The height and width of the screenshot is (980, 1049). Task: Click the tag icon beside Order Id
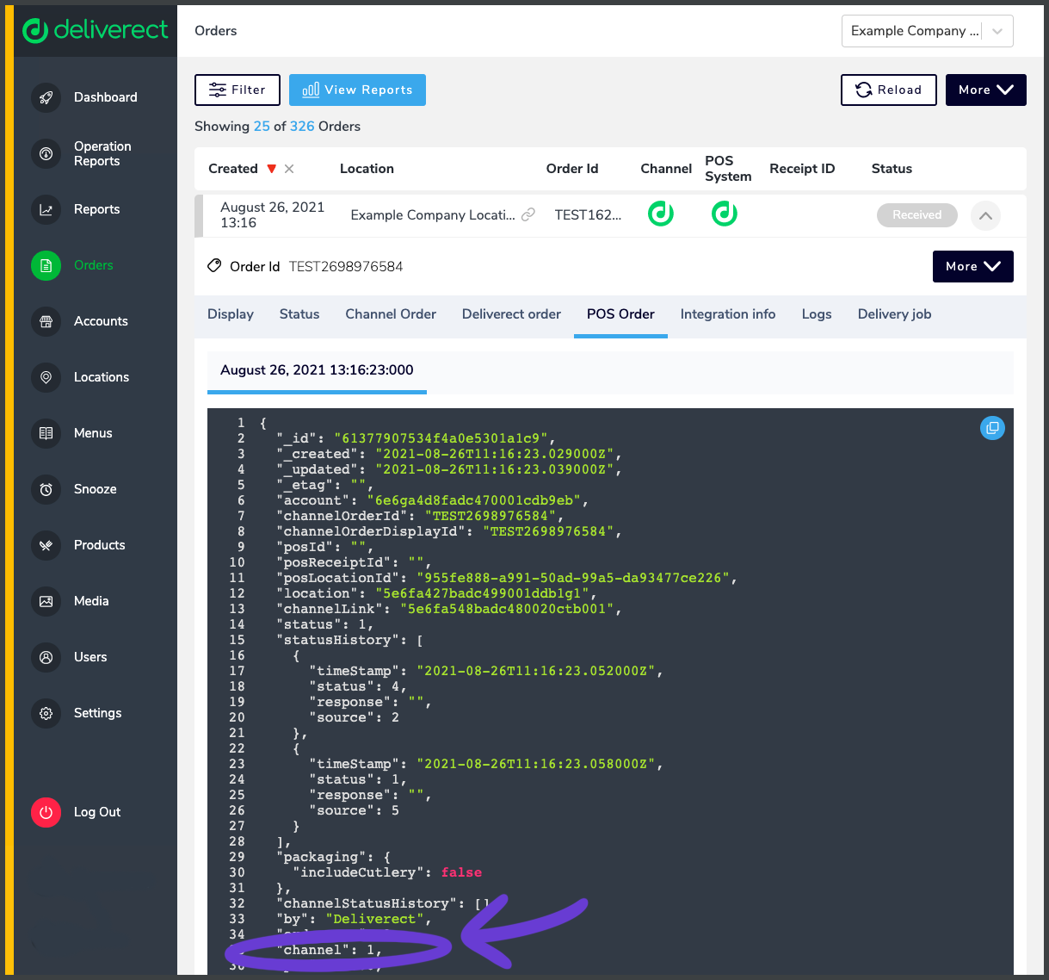(214, 266)
